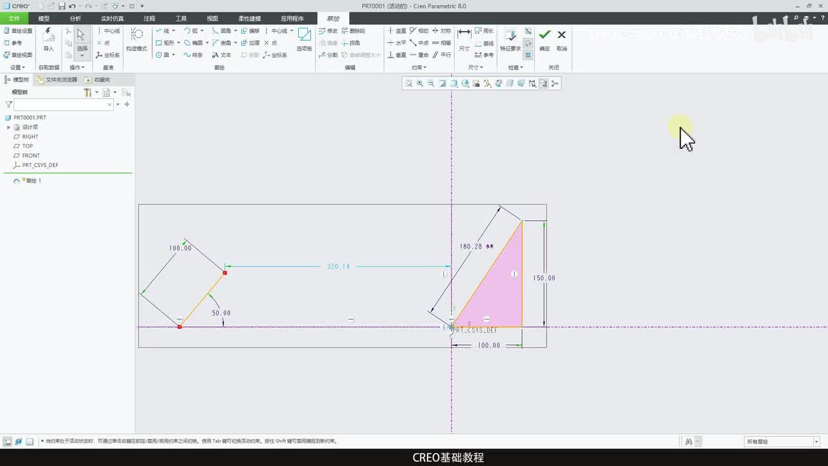Apply the 对称 (Symmetric) constraint
Image resolution: width=828 pixels, height=466 pixels.
pyautogui.click(x=442, y=30)
